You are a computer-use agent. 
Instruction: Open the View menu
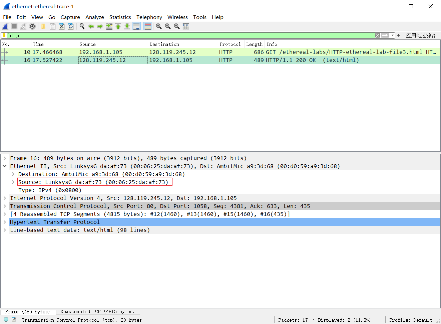tap(37, 17)
